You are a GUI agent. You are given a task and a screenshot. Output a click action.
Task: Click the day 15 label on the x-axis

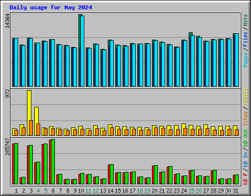pos(118,191)
